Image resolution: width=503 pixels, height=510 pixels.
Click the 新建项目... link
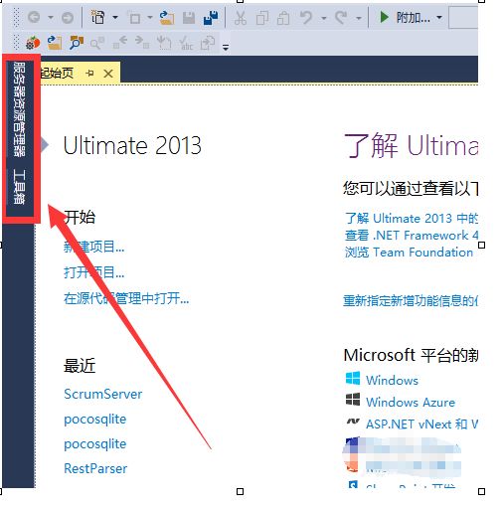(x=94, y=247)
